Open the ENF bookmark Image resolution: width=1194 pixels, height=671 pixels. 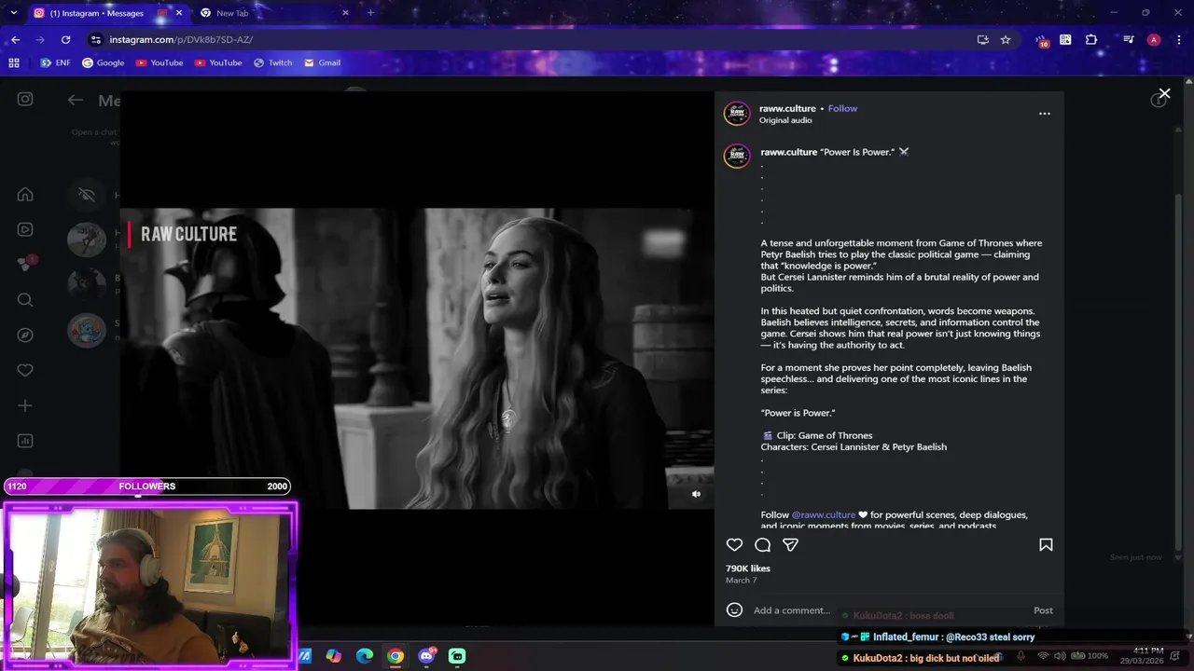(x=55, y=62)
